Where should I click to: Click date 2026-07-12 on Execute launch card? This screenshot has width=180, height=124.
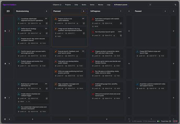coord(70,56)
